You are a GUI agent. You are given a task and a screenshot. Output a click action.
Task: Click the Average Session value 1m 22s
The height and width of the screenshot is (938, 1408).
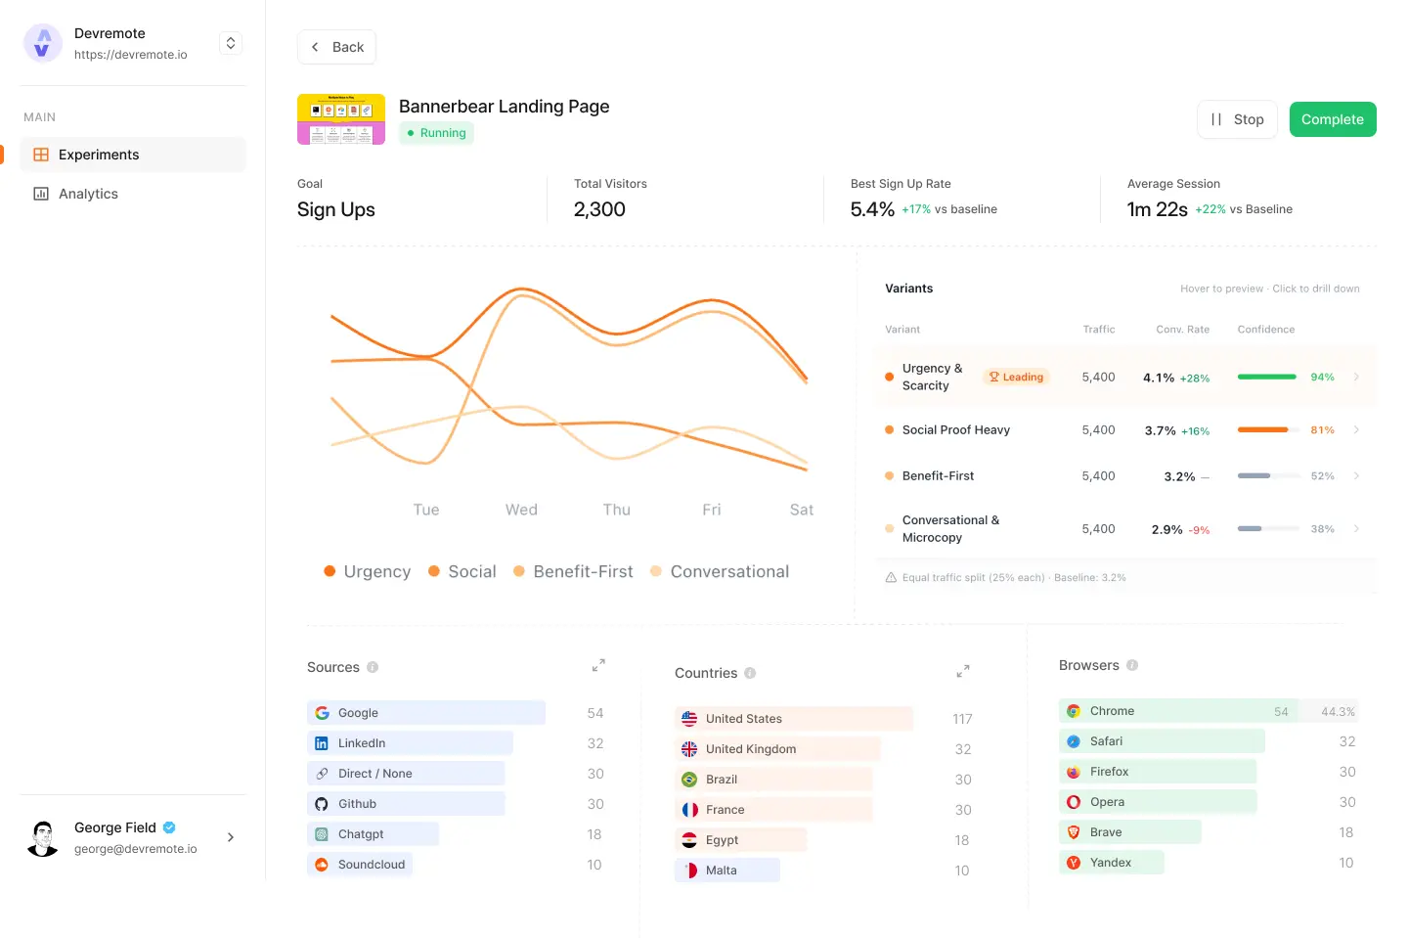point(1158,209)
